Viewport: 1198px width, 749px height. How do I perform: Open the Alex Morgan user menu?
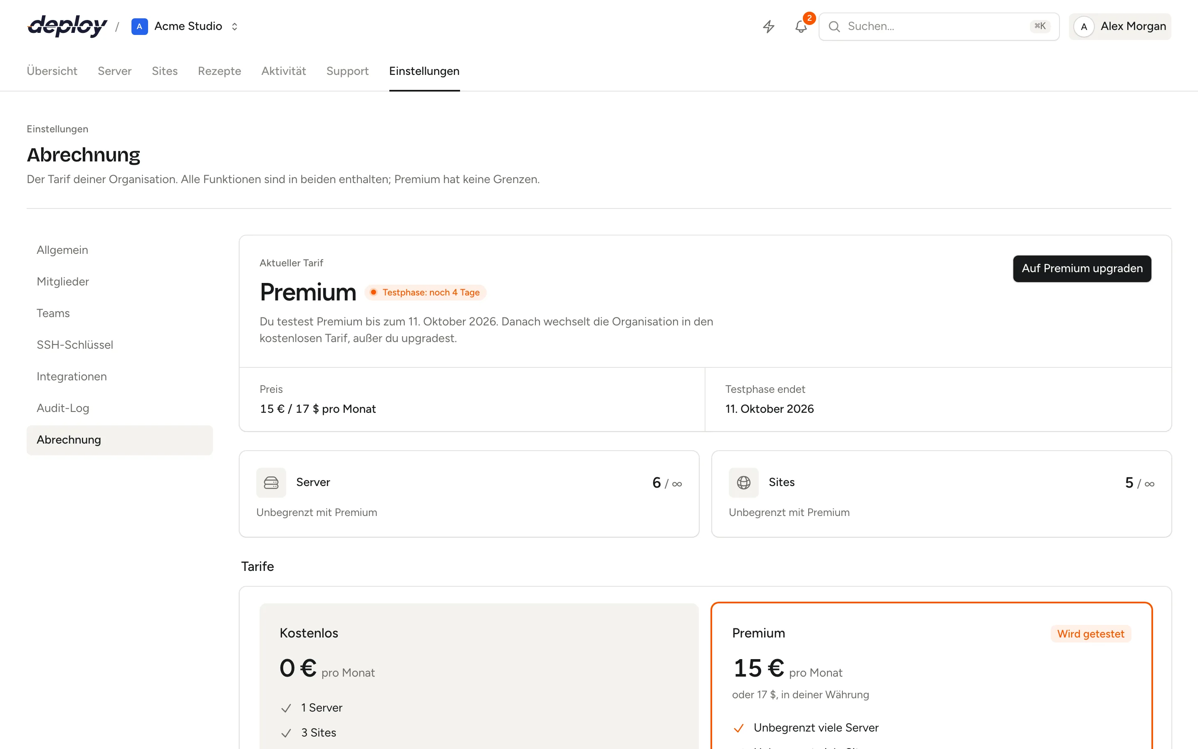[x=1120, y=27]
